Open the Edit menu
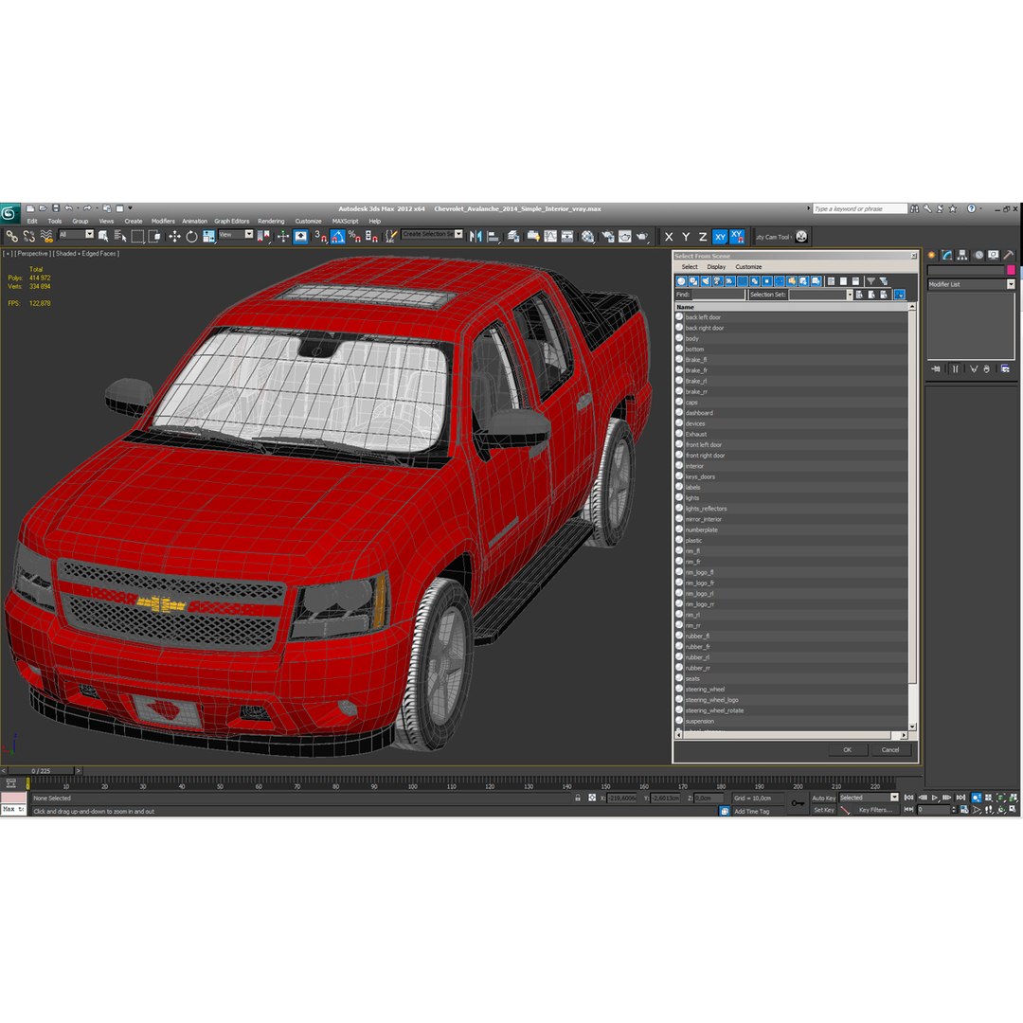 click(x=32, y=221)
